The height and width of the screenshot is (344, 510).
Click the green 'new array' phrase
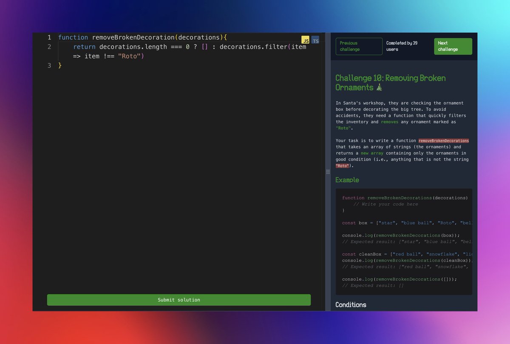pyautogui.click(x=371, y=153)
